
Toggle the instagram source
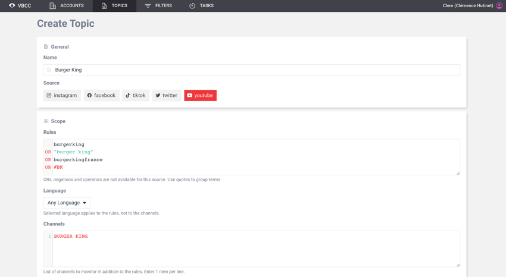pyautogui.click(x=62, y=95)
